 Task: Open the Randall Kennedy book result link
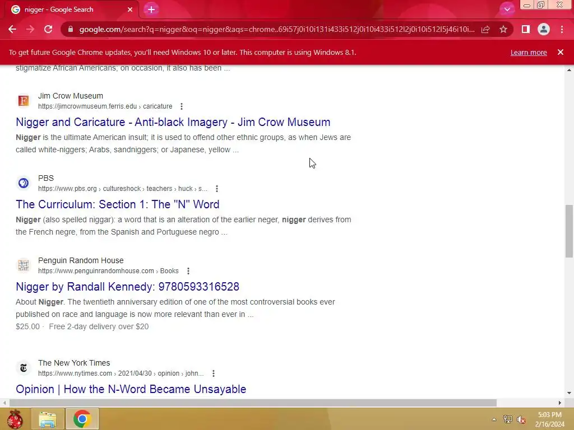point(127,287)
